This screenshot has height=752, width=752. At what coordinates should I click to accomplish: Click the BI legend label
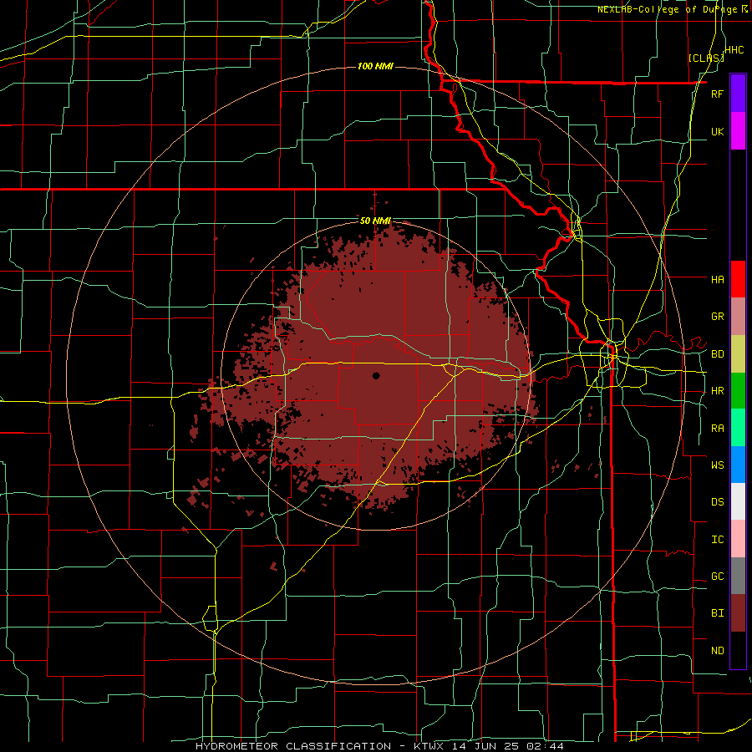pos(717,613)
